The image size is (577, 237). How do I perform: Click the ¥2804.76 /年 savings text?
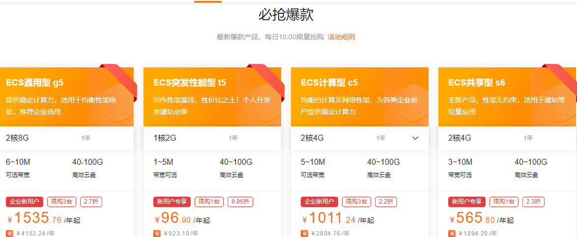pos(330,233)
